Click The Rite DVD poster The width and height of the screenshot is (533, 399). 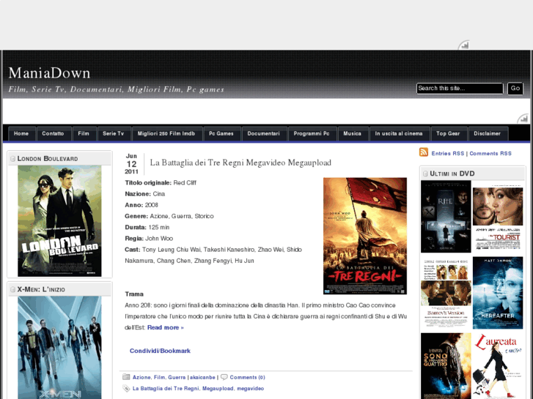(x=446, y=216)
